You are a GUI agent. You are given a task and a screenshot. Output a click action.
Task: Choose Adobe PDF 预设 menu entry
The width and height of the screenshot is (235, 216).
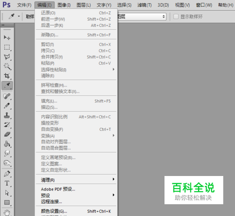(x=76, y=189)
